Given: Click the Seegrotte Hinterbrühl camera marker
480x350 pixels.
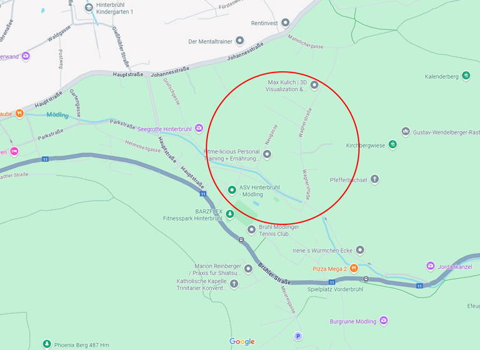Looking at the screenshot, I should point(199,128).
